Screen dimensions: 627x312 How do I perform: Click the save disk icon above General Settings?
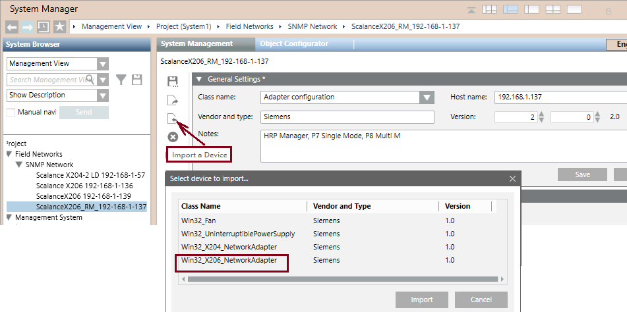[x=173, y=82]
